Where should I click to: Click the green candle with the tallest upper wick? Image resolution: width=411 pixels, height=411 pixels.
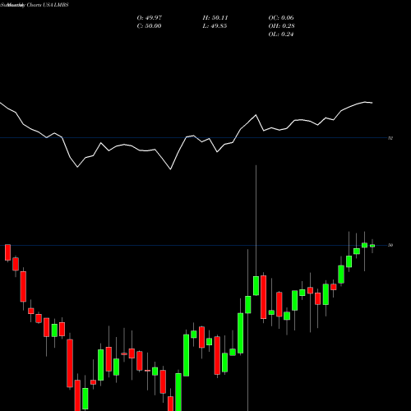click(256, 286)
